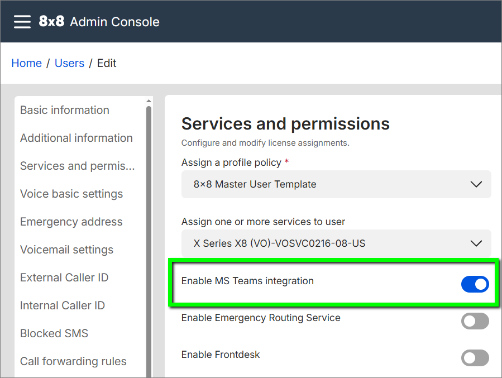Select Basic information in sidebar

(65, 110)
